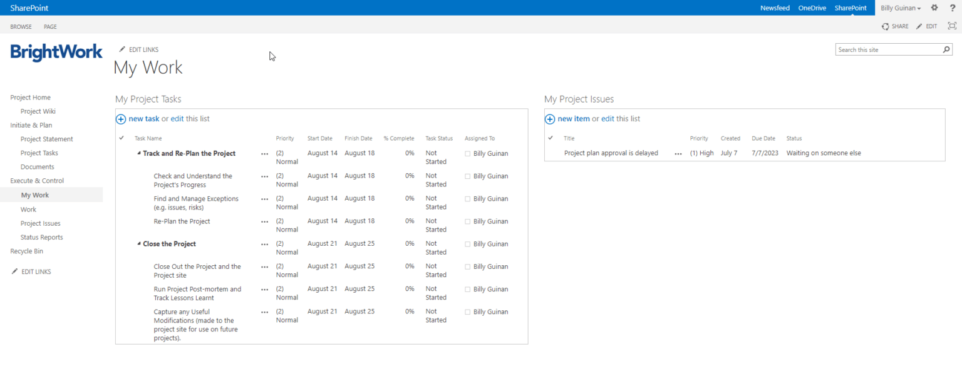Open SharePoint help
962x384 pixels.
[953, 8]
